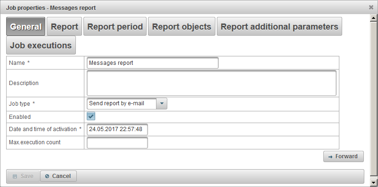Open the Report period tab
This screenshot has width=378, height=187.
(115, 26)
